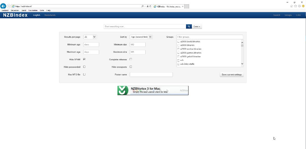Image resolution: width=306 pixels, height=149 pixels.
Task: Open the browser home icon
Action: pyautogui.click(x=292, y=6)
